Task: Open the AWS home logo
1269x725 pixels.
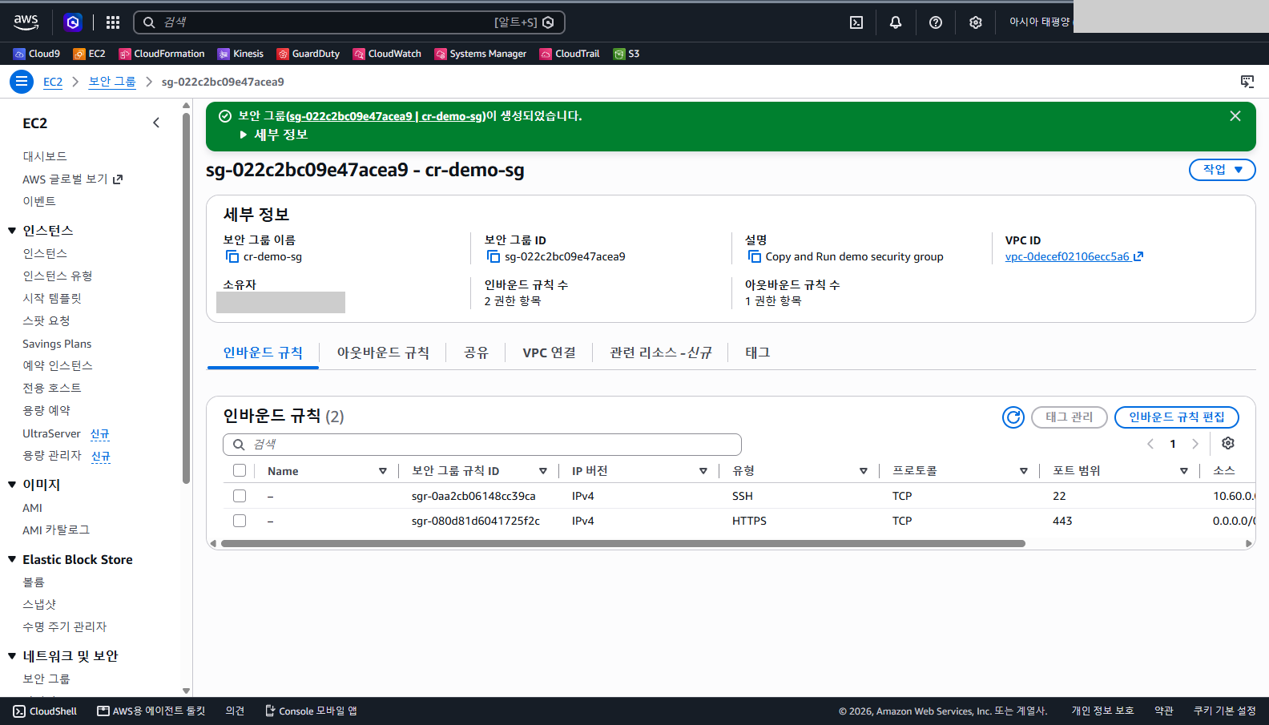Action: (26, 22)
